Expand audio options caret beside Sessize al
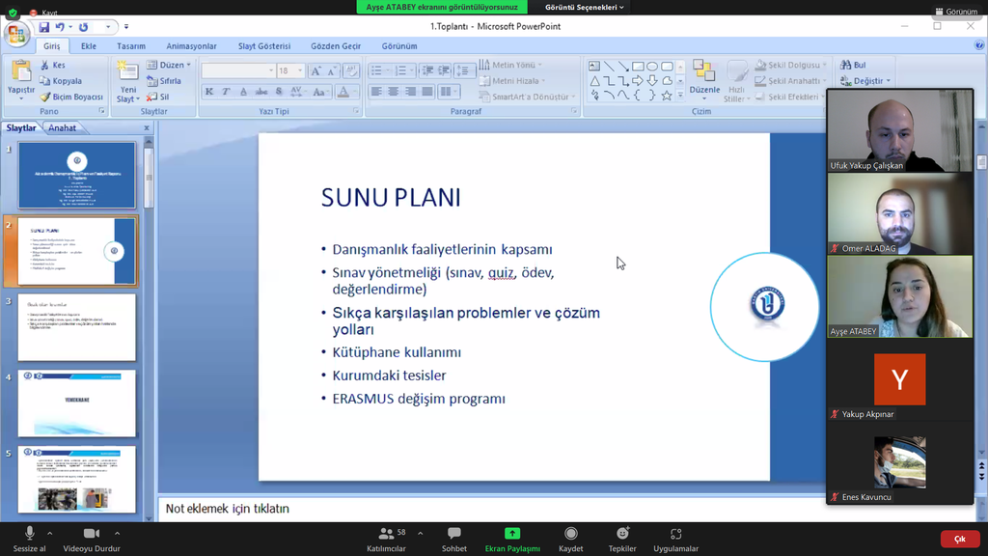 50,533
